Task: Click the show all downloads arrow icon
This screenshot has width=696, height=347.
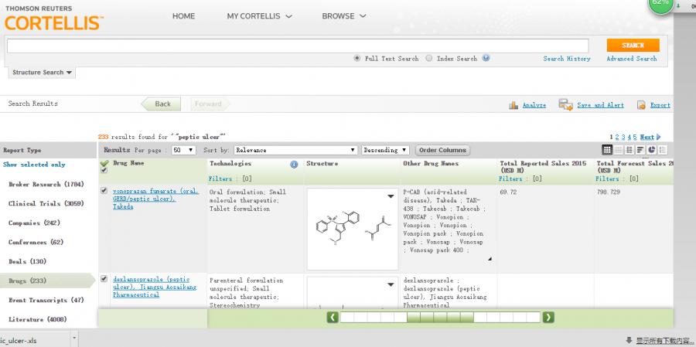Action: [x=629, y=340]
